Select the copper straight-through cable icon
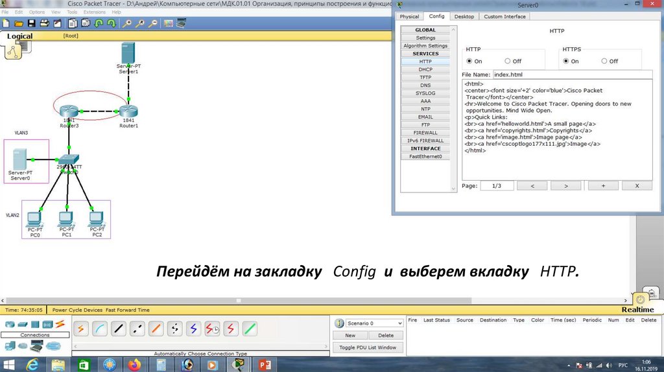Image resolution: width=664 pixels, height=372 pixels. (119, 329)
